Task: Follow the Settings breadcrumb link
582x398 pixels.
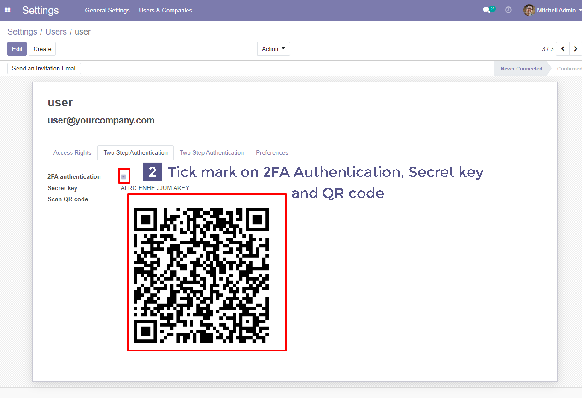Action: [22, 32]
